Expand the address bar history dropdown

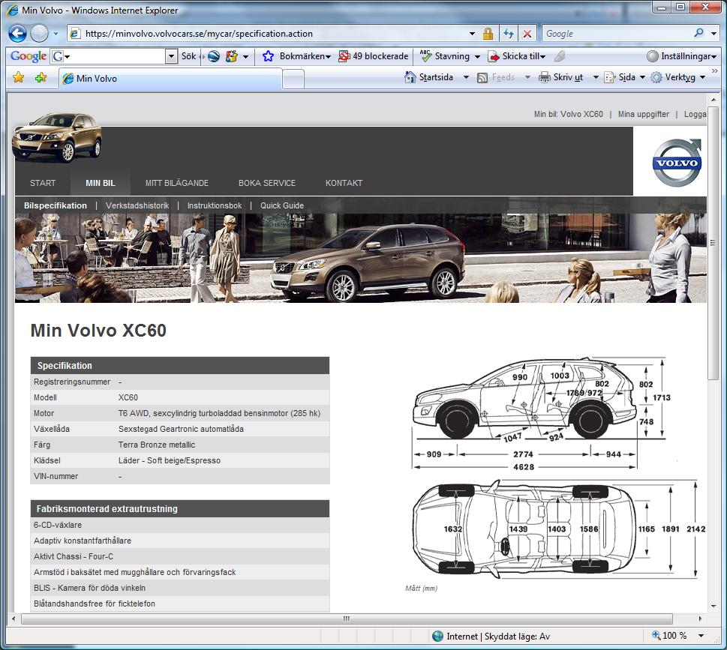pos(472,33)
